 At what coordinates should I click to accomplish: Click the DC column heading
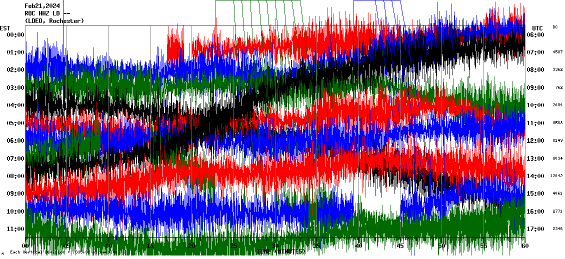tap(555, 27)
